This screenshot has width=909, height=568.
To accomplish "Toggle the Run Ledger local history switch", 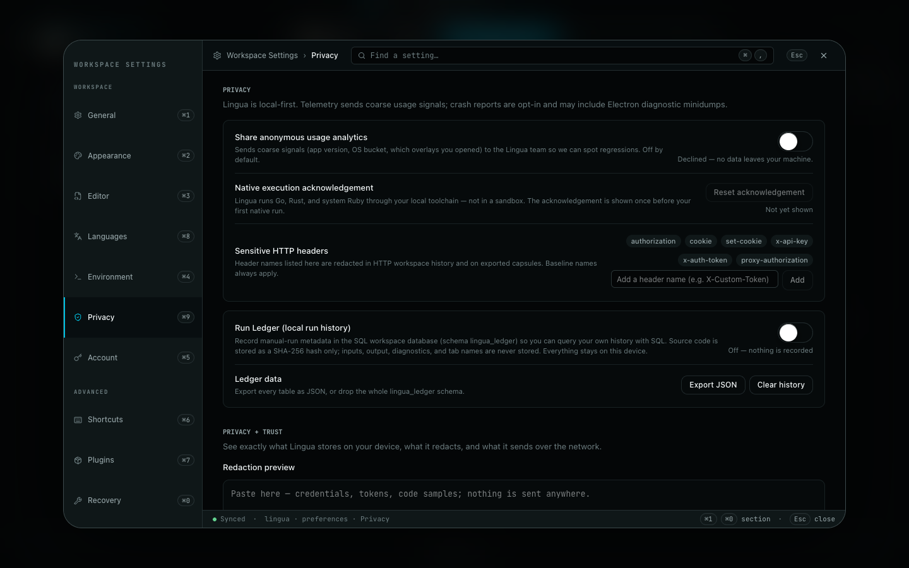I will coord(795,333).
